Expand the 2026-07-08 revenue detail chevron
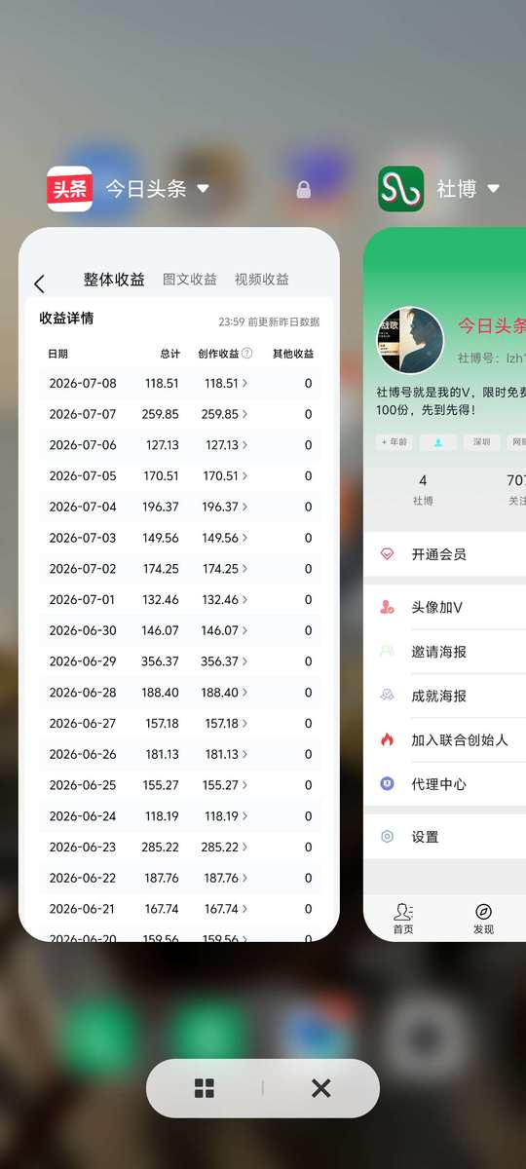Viewport: 526px width, 1169px height. pyautogui.click(x=244, y=384)
